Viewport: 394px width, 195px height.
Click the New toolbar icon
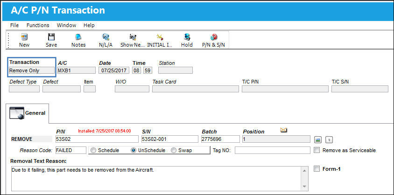pyautogui.click(x=24, y=37)
